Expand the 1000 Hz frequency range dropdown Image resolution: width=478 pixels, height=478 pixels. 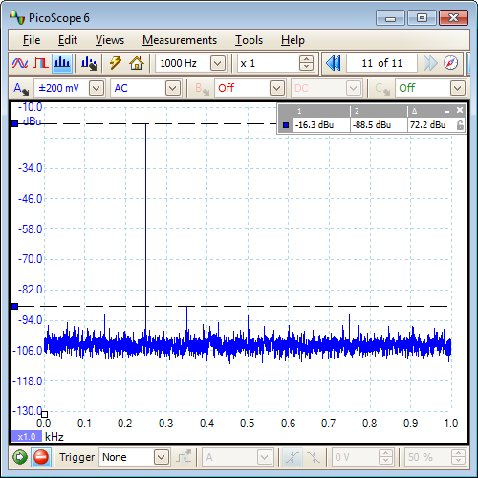[x=218, y=63]
